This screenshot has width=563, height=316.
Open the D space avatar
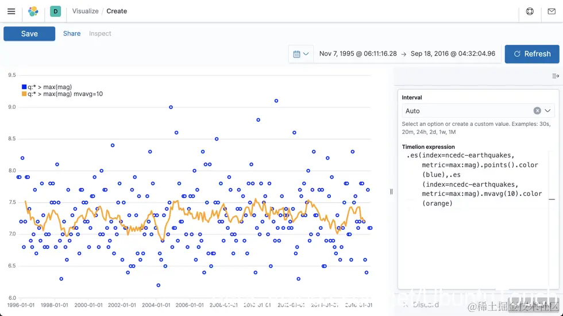[x=55, y=11]
